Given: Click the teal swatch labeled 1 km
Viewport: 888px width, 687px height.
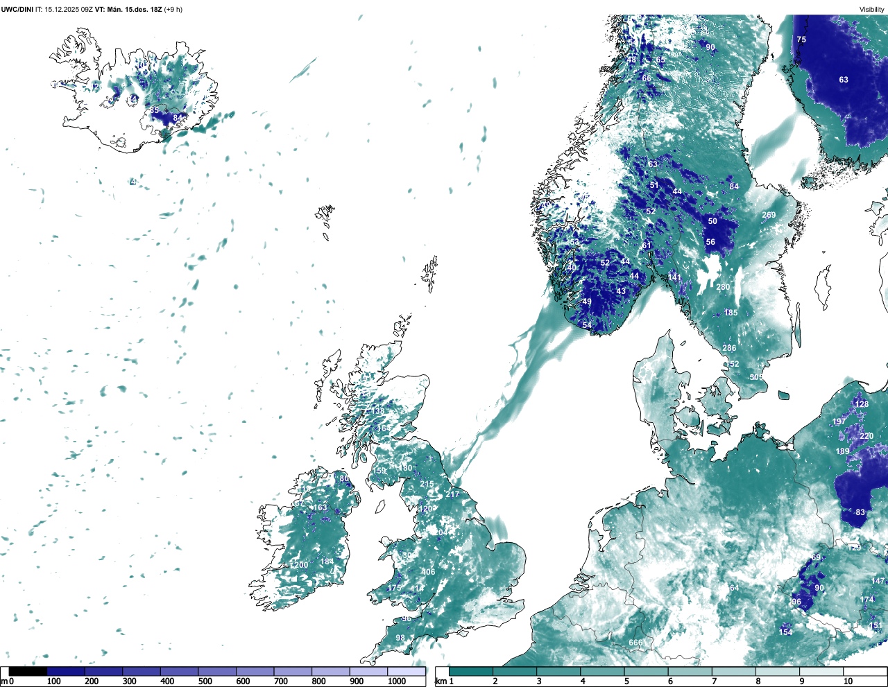Looking at the screenshot, I should [x=471, y=672].
